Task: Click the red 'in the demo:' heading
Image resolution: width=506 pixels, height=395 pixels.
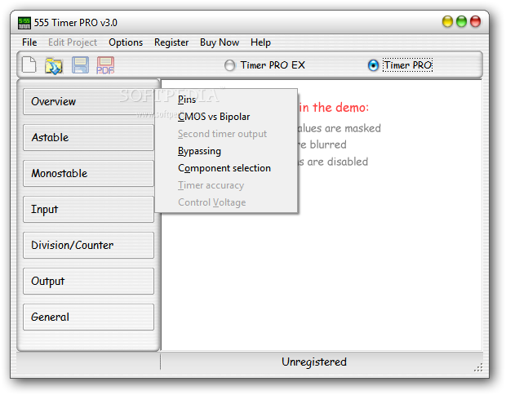Action: point(333,108)
